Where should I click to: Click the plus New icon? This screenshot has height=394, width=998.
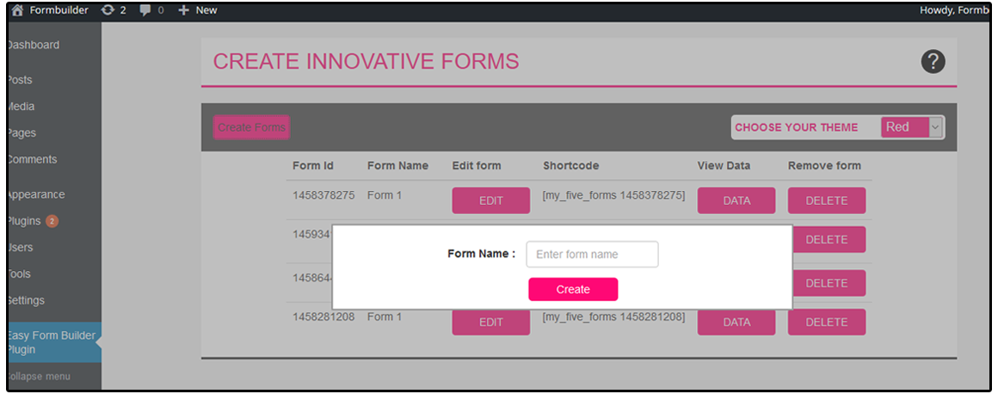pos(184,10)
